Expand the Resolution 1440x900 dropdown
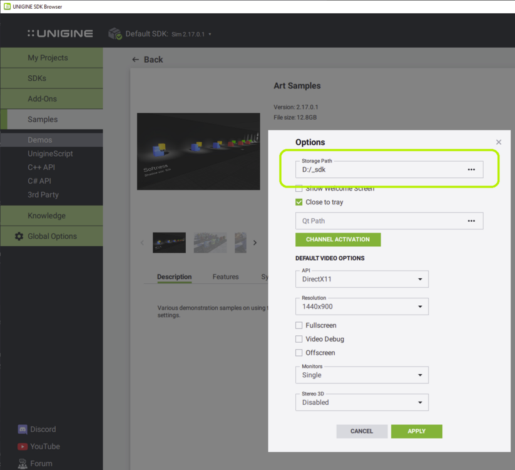515x470 pixels. coord(362,306)
